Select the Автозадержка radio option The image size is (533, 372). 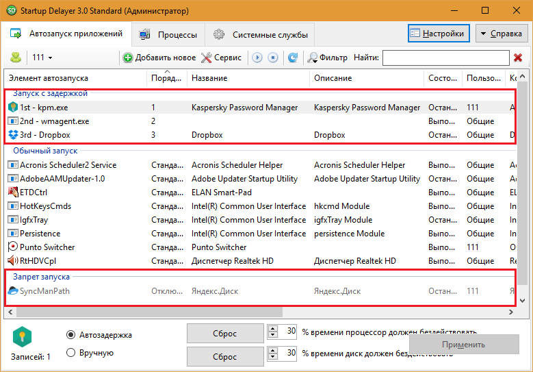click(x=70, y=335)
